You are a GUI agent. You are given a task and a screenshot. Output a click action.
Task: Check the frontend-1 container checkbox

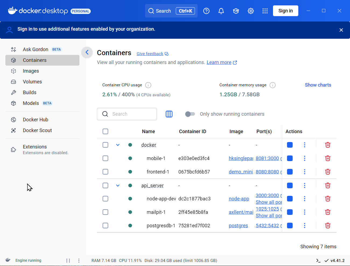coord(106,172)
